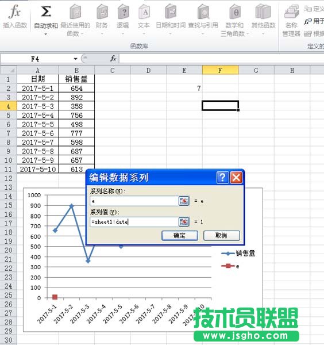
Task: Click range selector icon for series values
Action: pos(184,222)
